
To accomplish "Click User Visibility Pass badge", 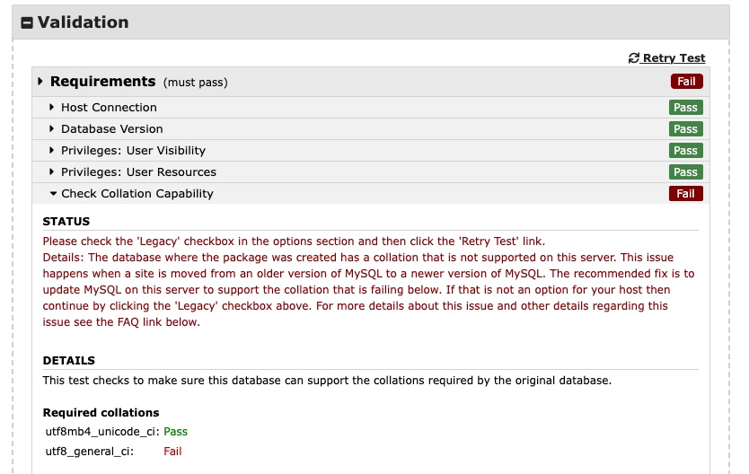I will coord(685,150).
